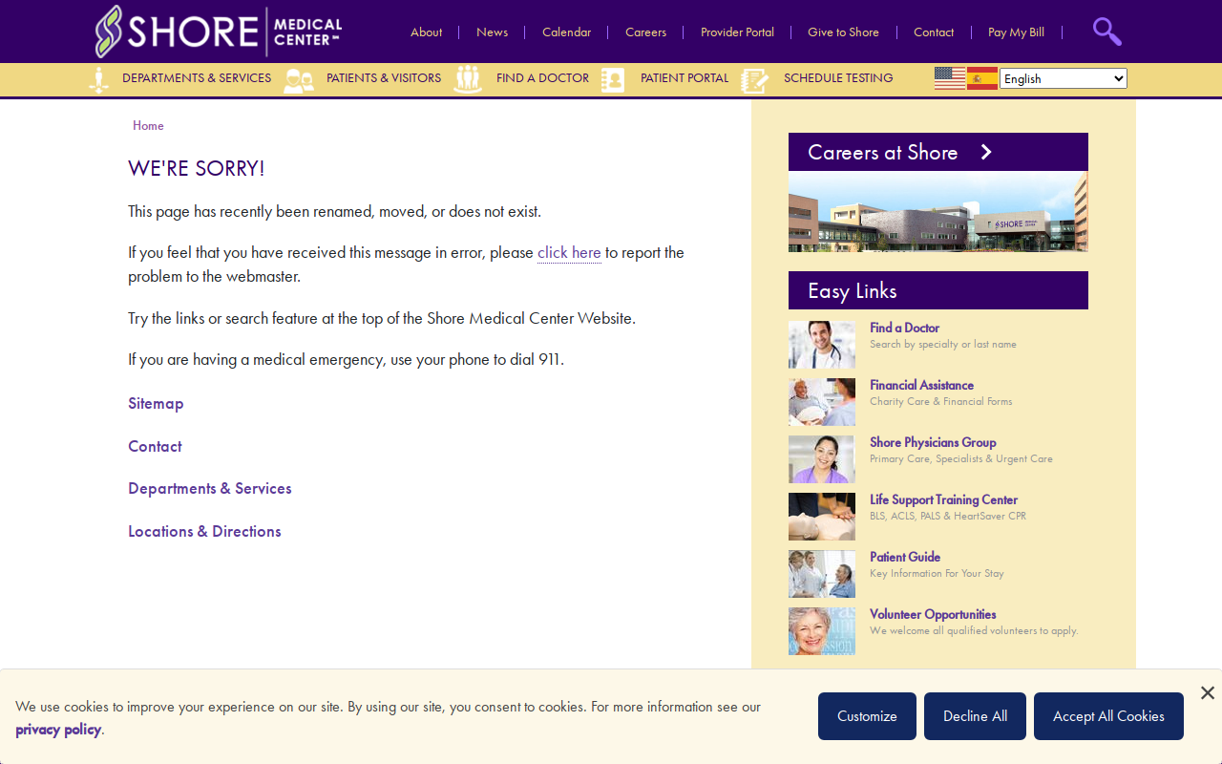Select the US flag for English
This screenshot has height=764, width=1222.
(x=950, y=78)
